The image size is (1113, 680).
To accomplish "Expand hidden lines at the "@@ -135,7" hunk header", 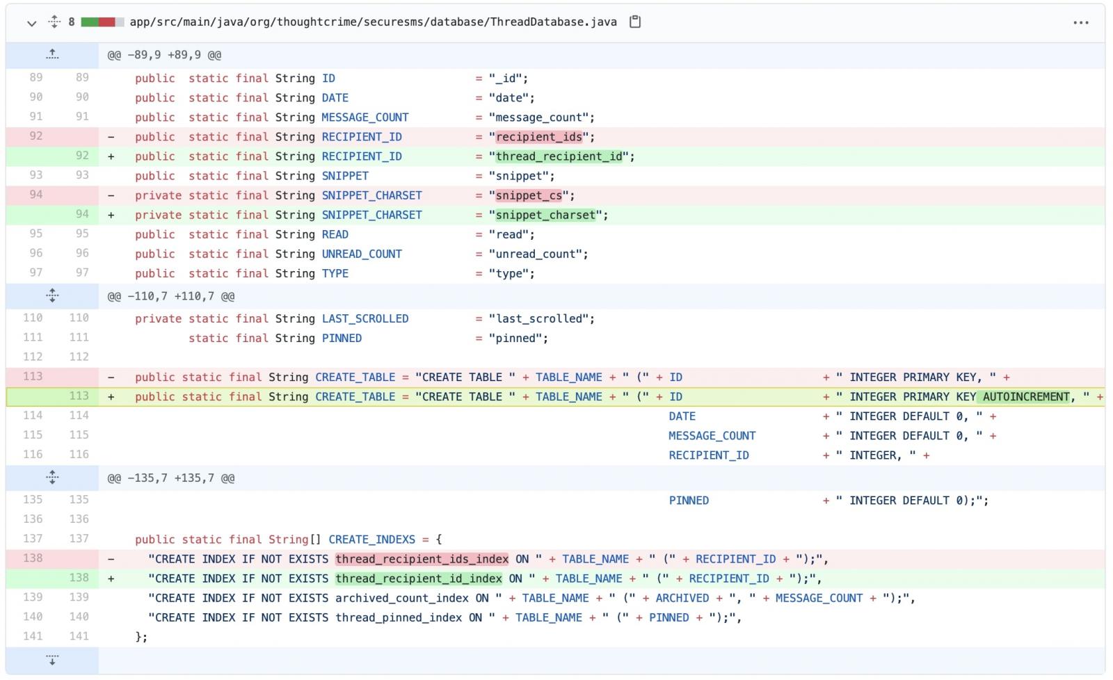I will (52, 478).
